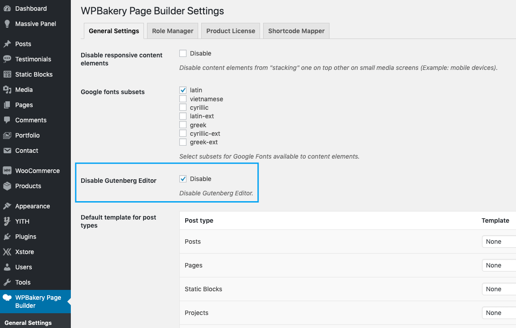
Task: Click the Tools wrench icon
Action: 7,282
